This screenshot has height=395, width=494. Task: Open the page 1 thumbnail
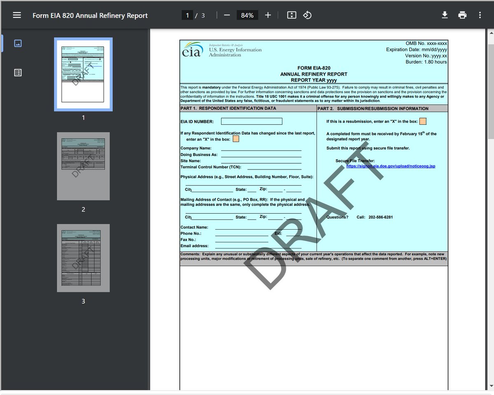(83, 74)
